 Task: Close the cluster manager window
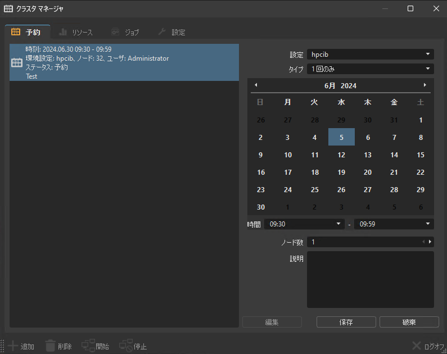point(436,8)
